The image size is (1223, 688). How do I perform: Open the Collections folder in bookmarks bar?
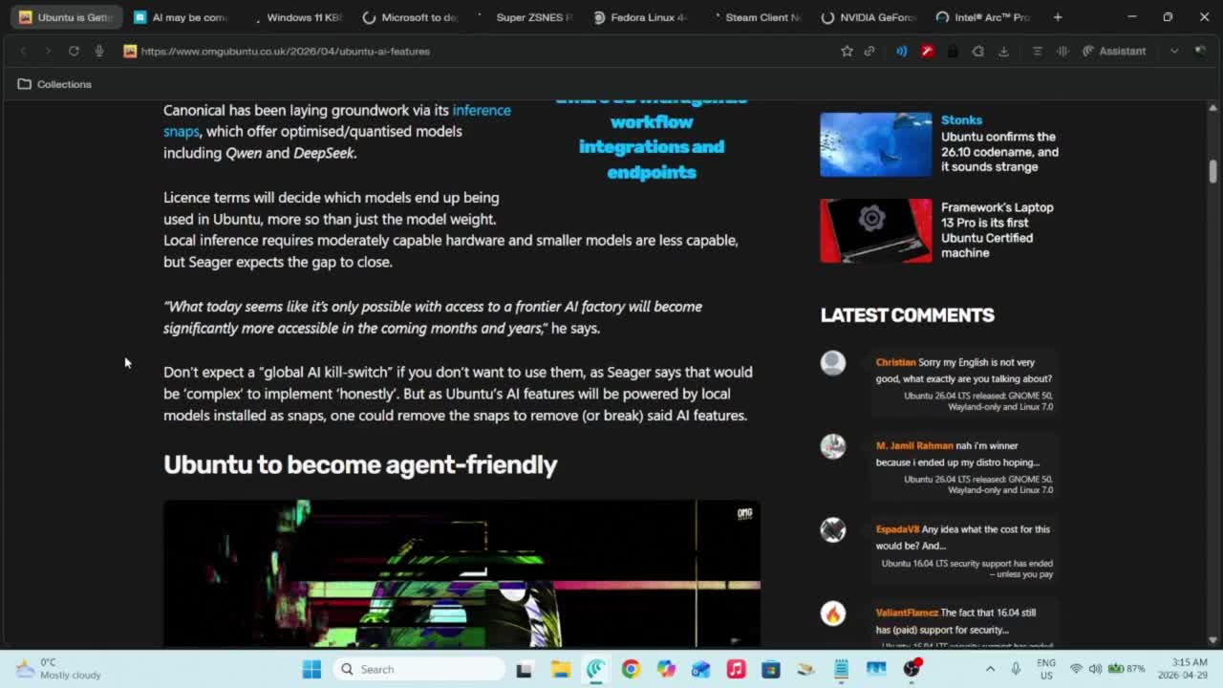pos(54,84)
